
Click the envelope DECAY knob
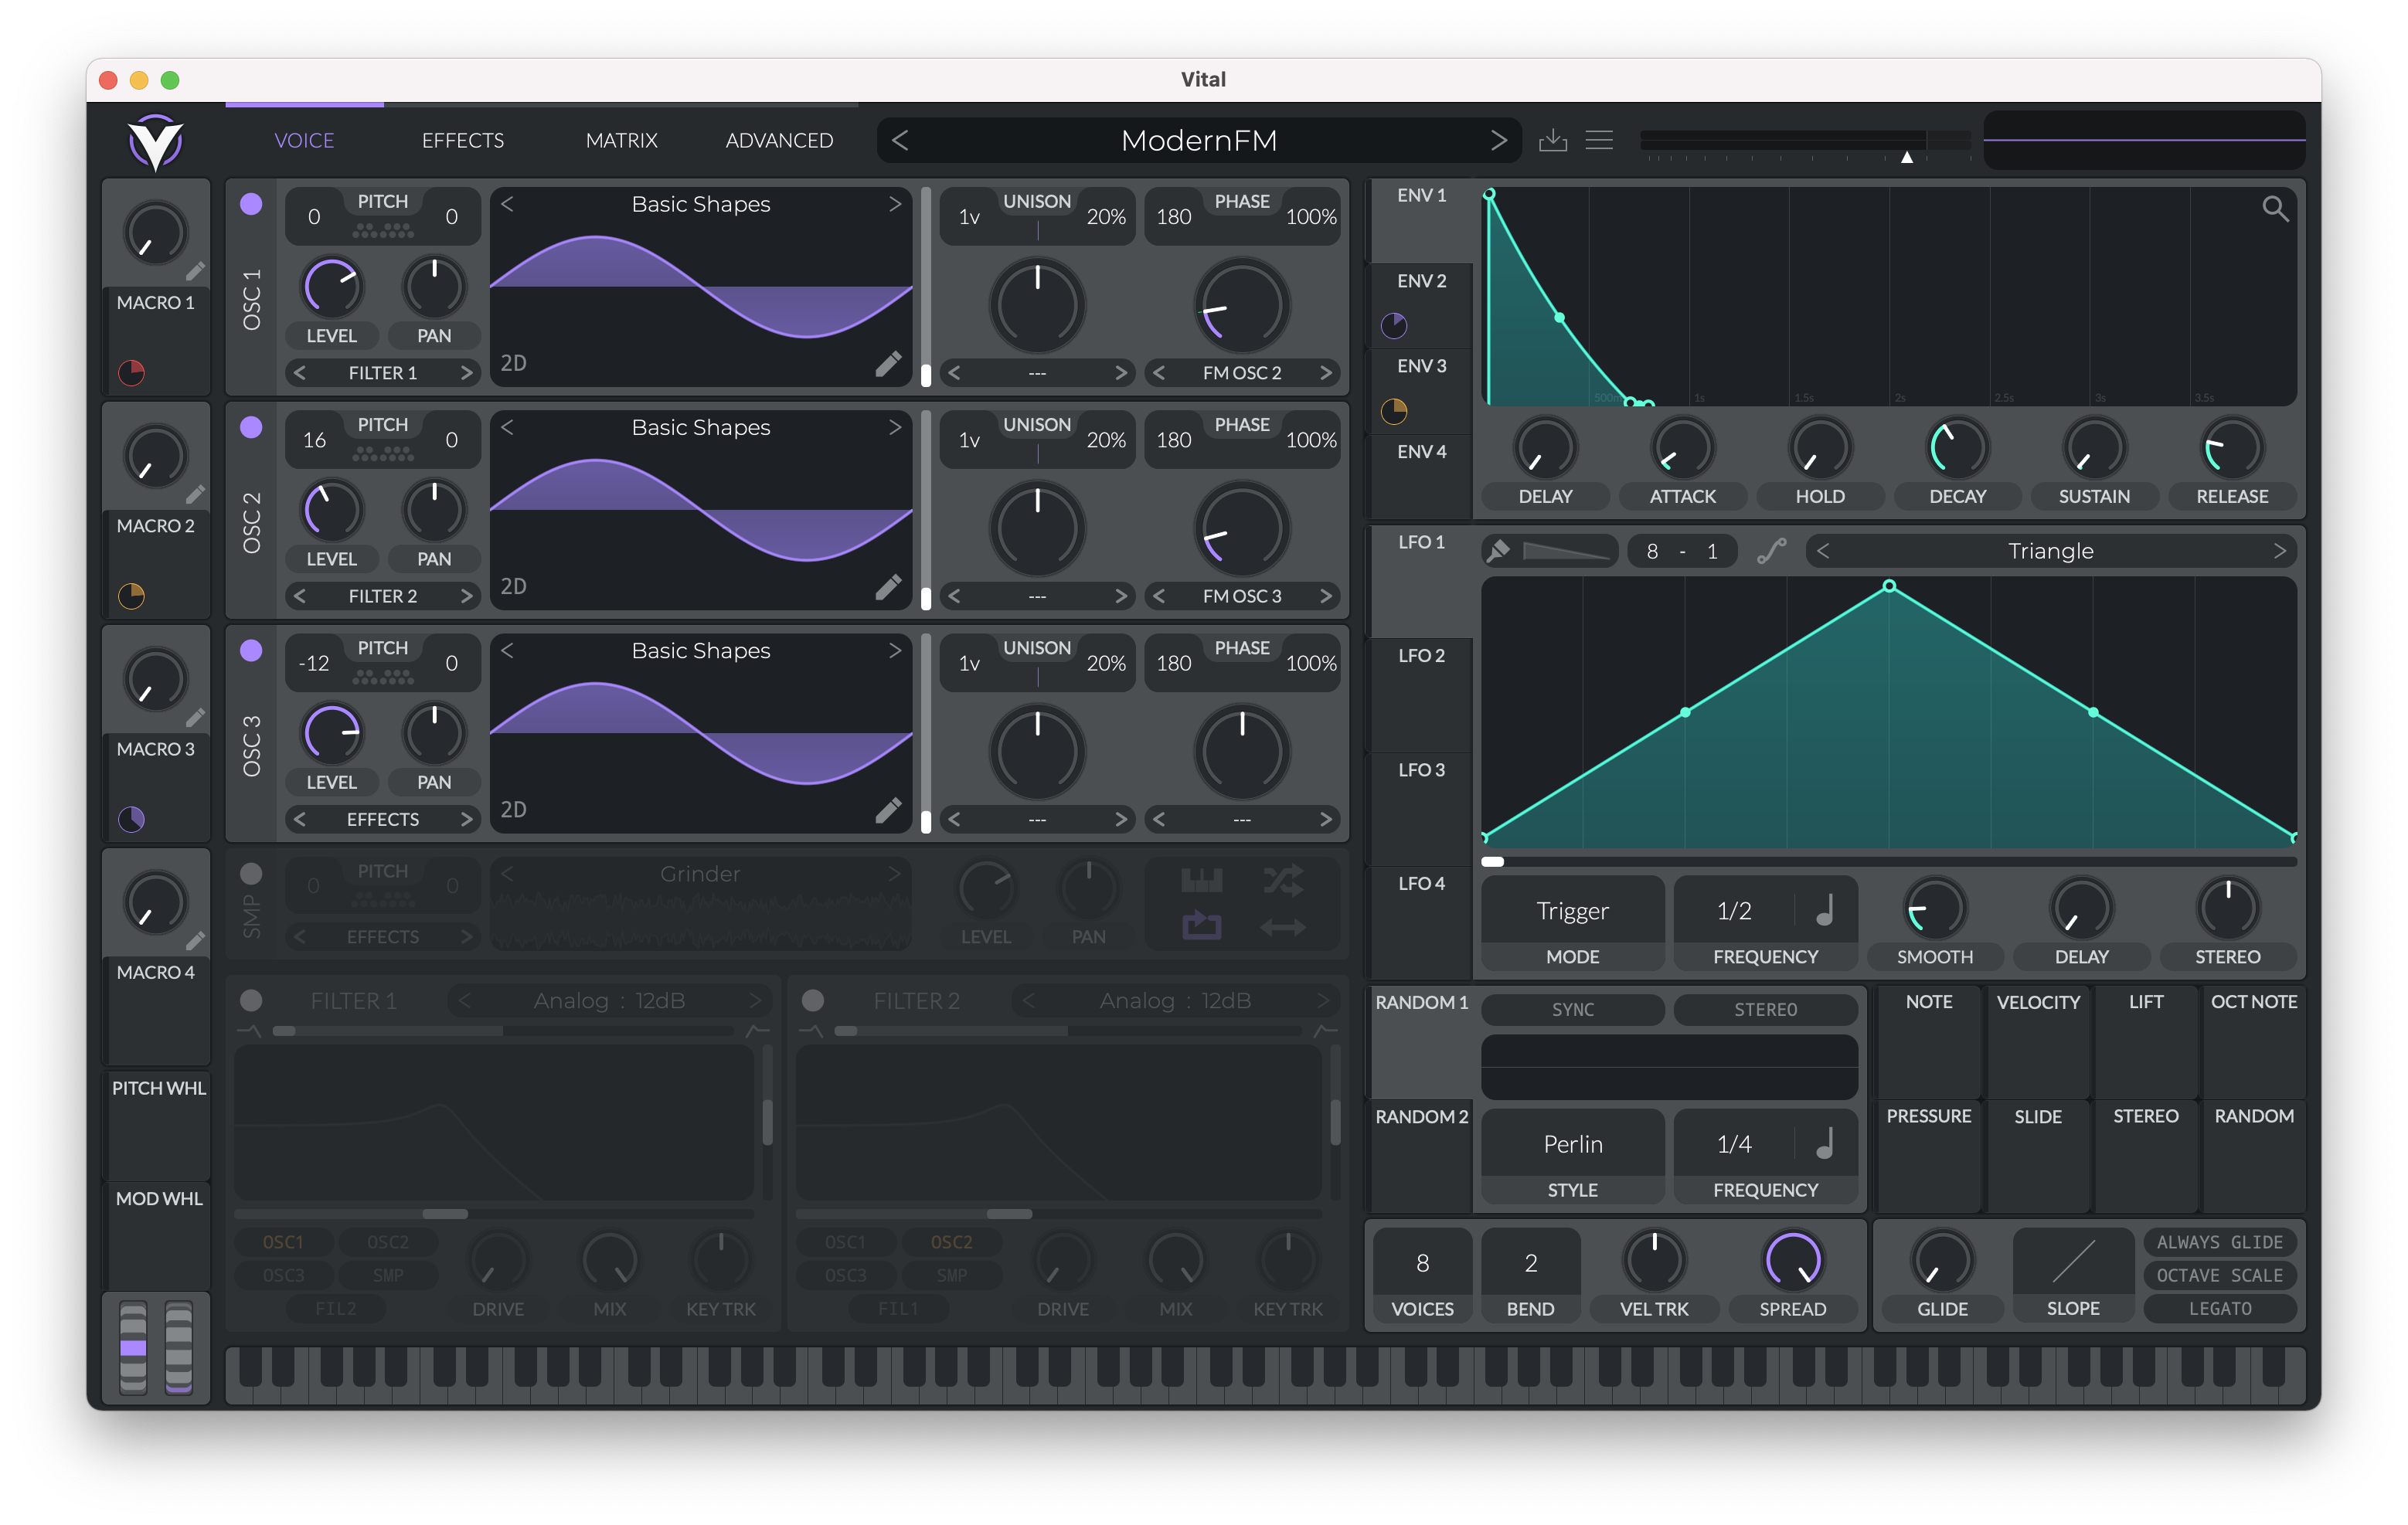1957,449
